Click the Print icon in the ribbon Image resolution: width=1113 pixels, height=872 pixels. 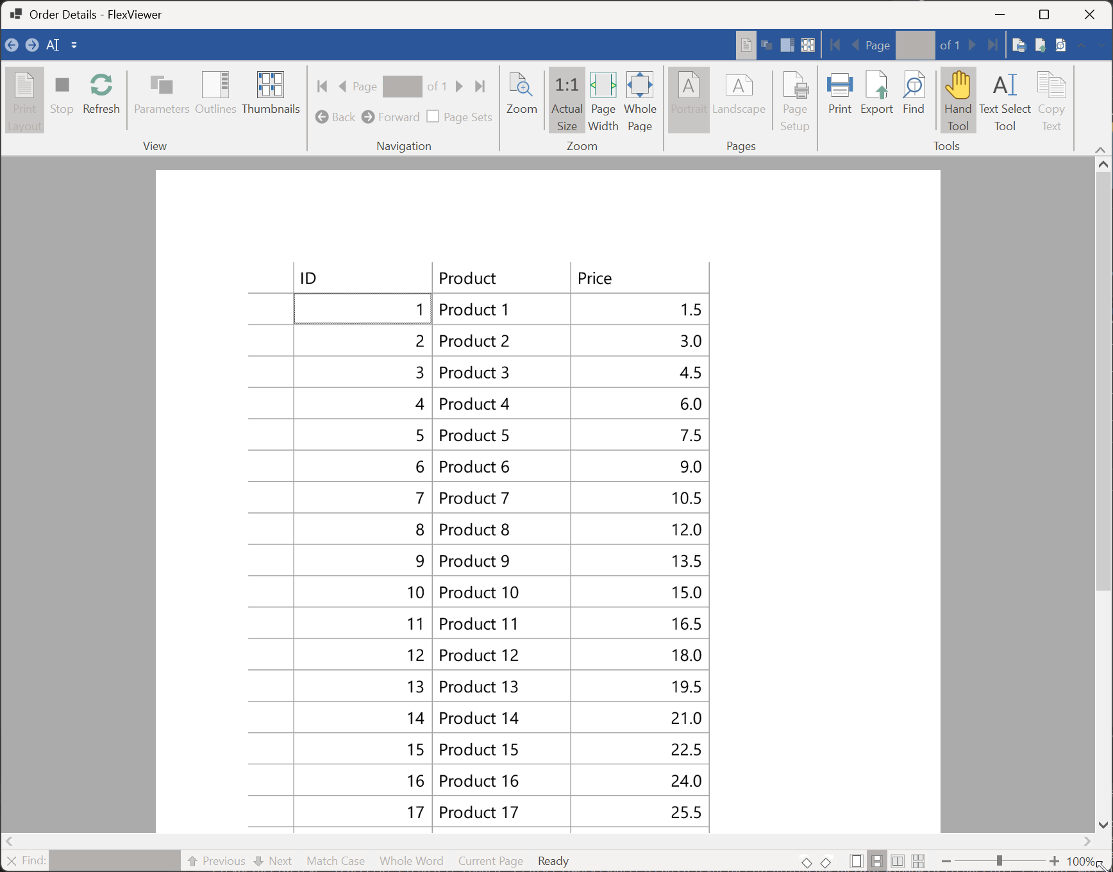click(x=840, y=94)
